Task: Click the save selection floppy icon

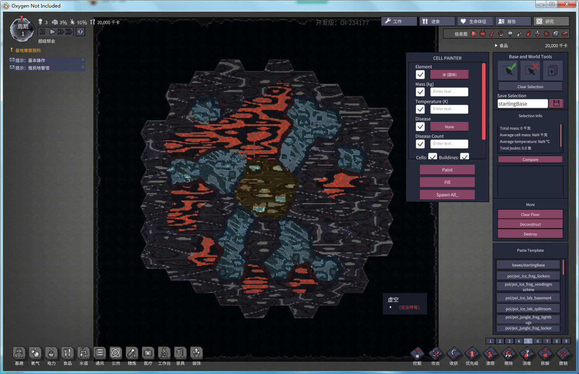Action: click(x=556, y=103)
